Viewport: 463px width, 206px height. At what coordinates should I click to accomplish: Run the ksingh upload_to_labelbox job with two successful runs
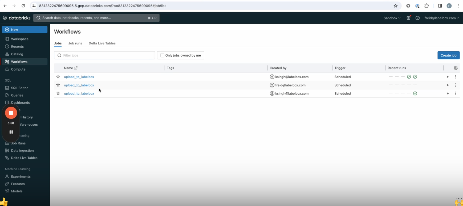point(448,77)
